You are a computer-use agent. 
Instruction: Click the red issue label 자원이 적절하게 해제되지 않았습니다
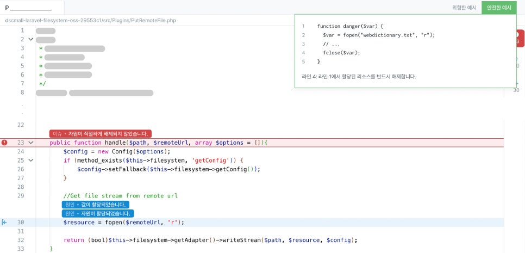pos(101,134)
